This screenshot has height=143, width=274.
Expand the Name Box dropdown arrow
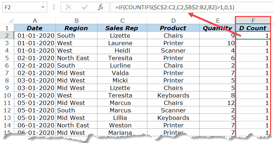tap(43, 7)
